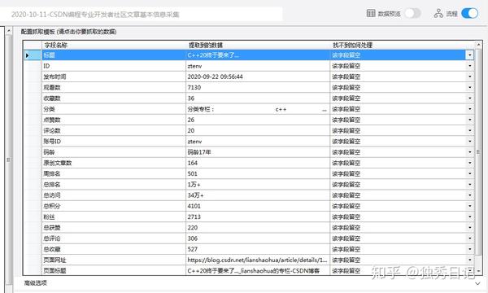Select the 粉丝 field name cell
The width and height of the screenshot is (488, 293).
[x=114, y=216]
